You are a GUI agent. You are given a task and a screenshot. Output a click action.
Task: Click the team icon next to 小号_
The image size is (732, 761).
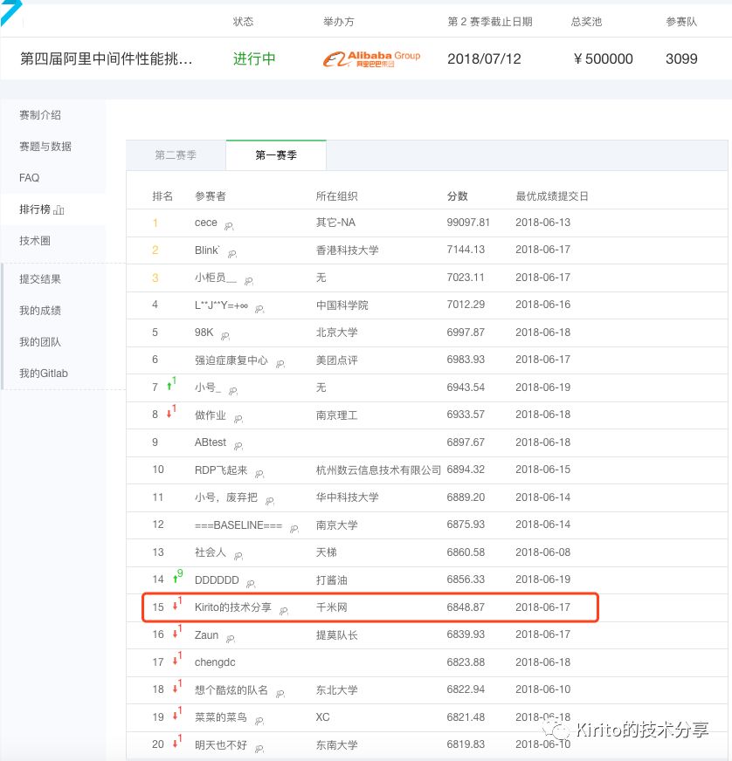[x=233, y=391]
